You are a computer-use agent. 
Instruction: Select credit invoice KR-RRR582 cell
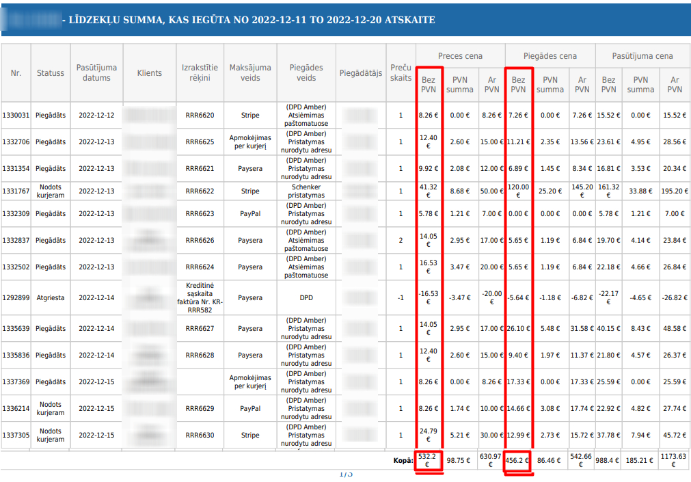[200, 297]
